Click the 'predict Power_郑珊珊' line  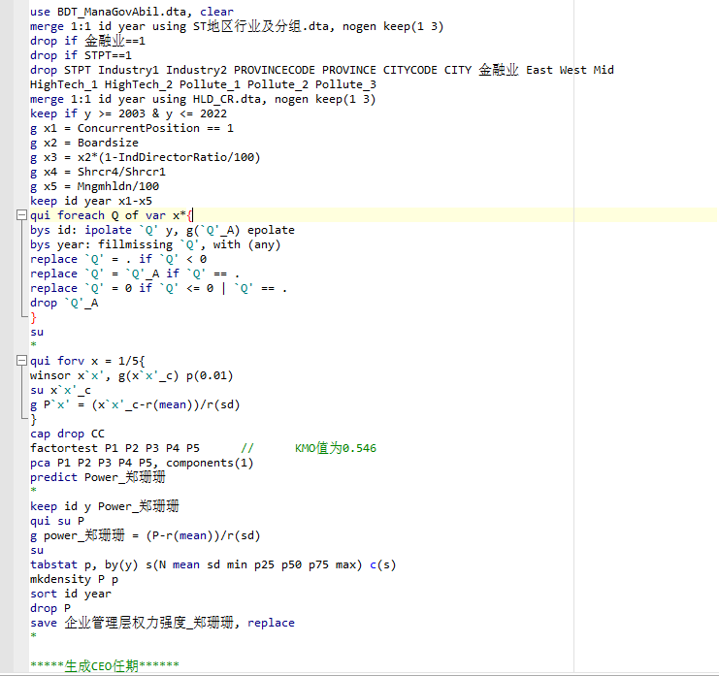(97, 477)
